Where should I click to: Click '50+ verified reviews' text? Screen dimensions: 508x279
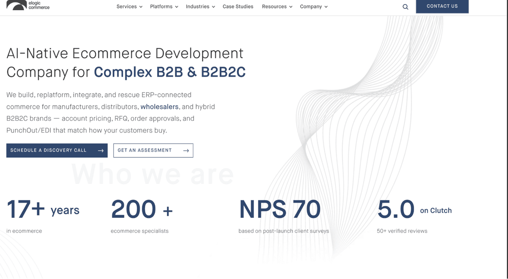(402, 231)
